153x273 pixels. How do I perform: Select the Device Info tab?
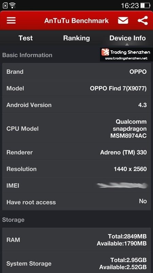(128, 38)
